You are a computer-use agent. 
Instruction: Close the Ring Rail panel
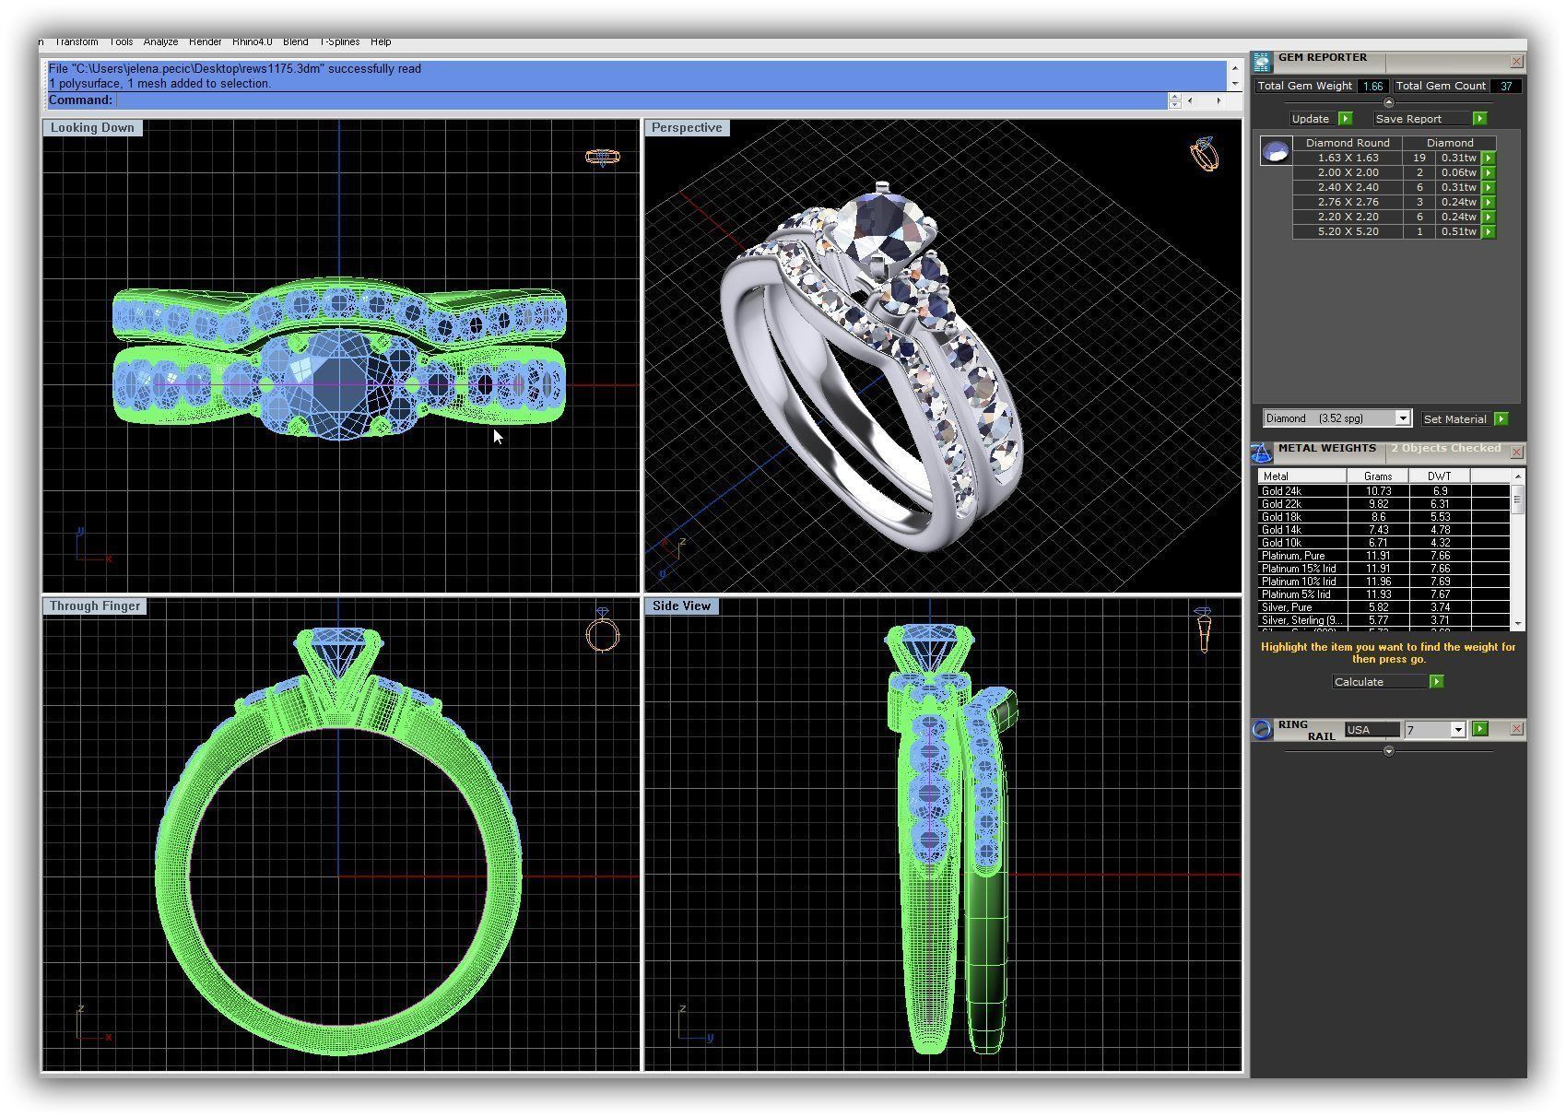(1516, 729)
